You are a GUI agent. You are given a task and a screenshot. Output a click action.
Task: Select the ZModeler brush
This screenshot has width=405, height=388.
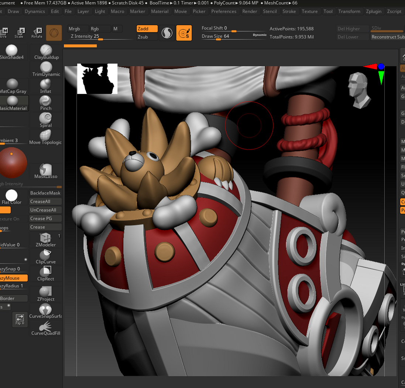point(46,240)
